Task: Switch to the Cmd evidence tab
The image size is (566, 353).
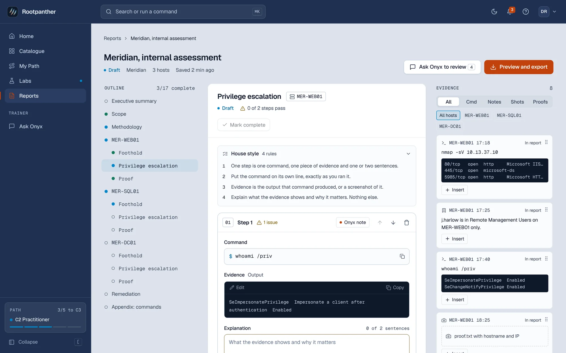Action: pos(471,102)
